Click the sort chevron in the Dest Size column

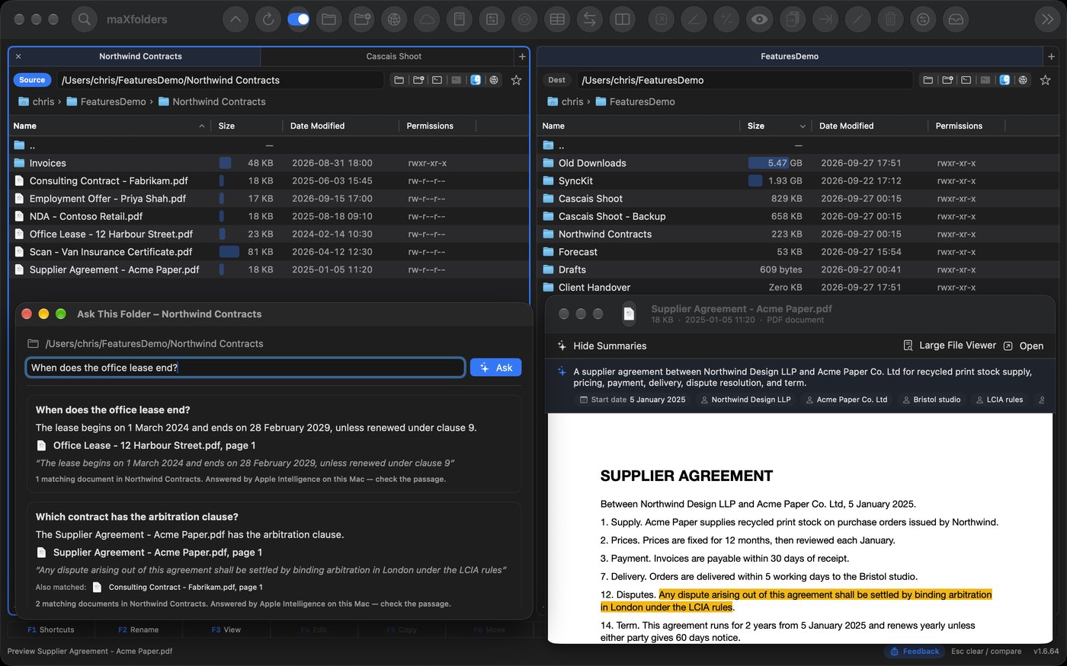point(803,126)
